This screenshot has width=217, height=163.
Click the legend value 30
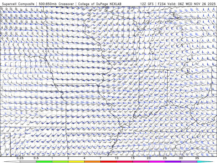[x=181, y=158]
